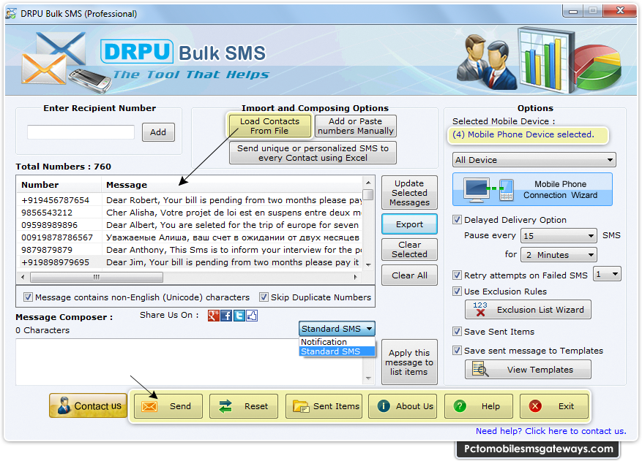
Task: Click the horizontal scrollbar right arrow
Action: point(355,277)
